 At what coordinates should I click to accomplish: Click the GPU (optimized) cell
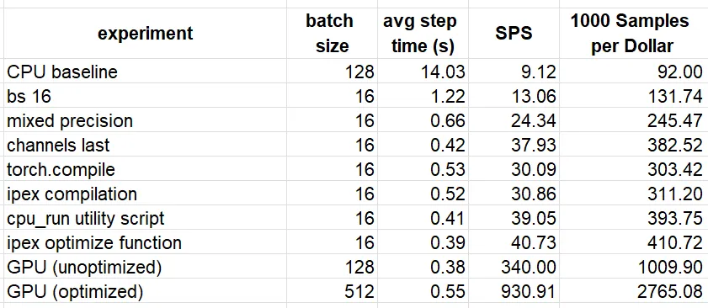[146, 291]
